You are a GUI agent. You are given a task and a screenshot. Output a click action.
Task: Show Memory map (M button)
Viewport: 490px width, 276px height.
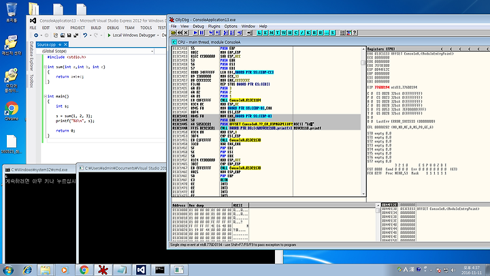(272, 33)
